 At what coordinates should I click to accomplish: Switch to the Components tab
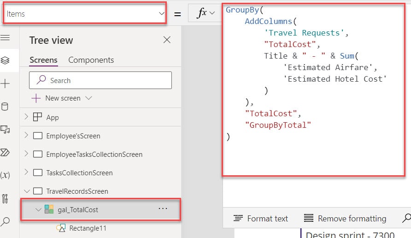coord(91,60)
